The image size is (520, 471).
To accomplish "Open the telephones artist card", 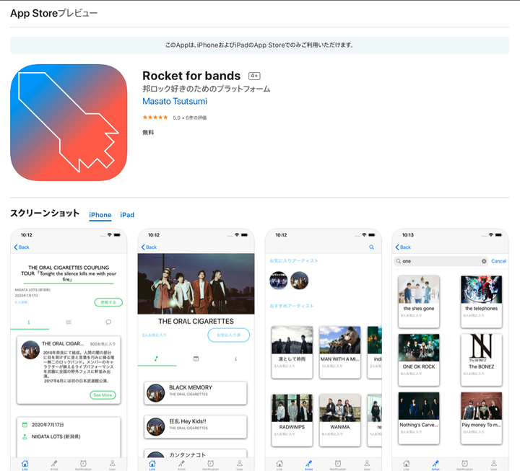I will tap(482, 301).
